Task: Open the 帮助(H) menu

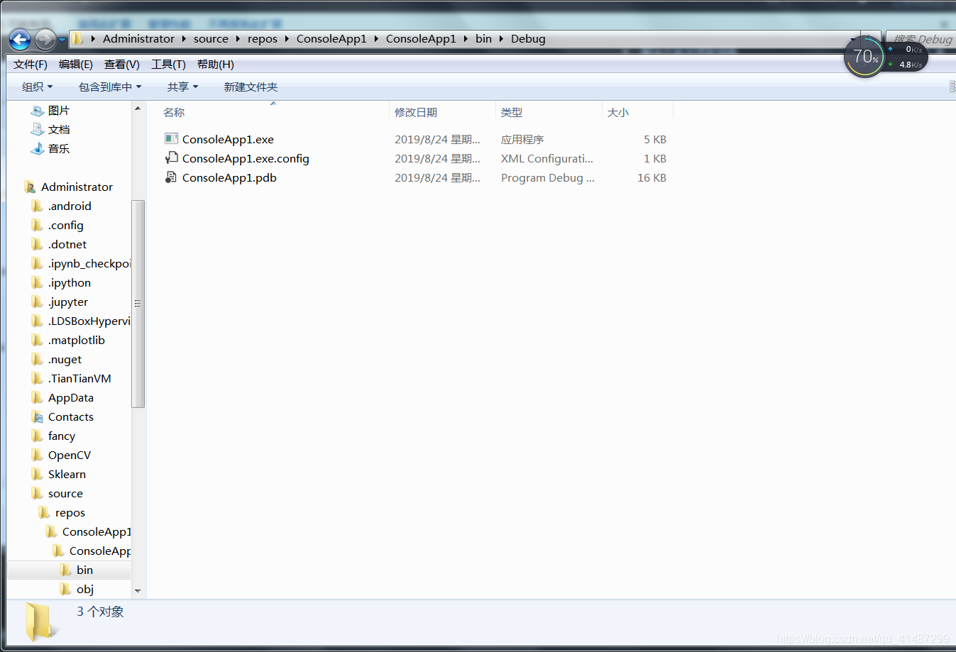Action: tap(216, 65)
